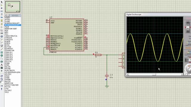191x107 pixels.
Task: Select the Subcircuit Mode tool
Action: [1, 21]
